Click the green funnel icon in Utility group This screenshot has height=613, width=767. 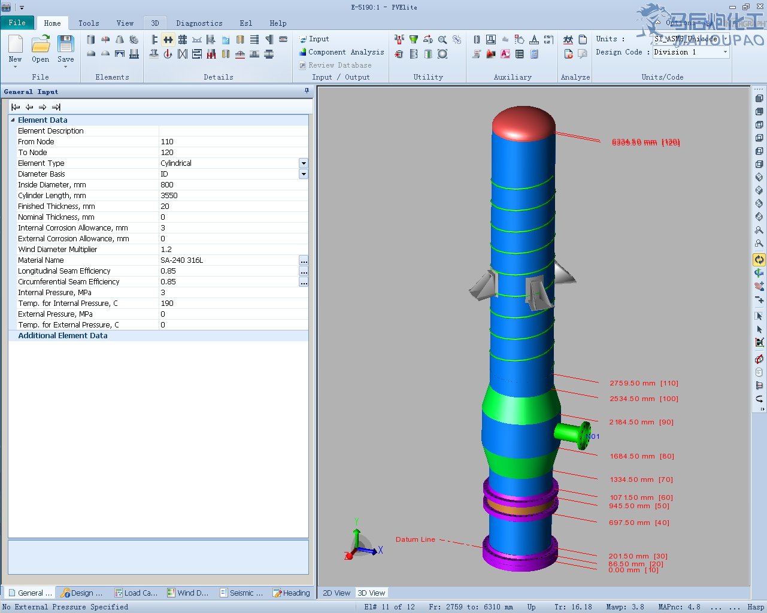point(414,40)
